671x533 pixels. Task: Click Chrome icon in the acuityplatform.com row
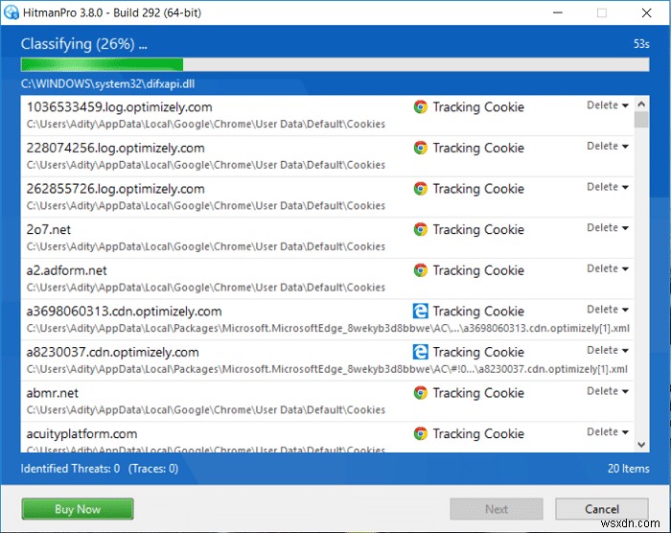point(420,433)
